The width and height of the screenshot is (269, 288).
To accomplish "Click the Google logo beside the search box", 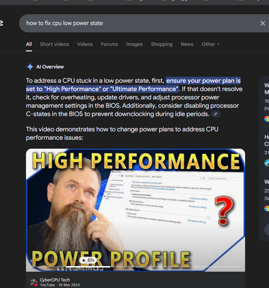I will click(1, 23).
